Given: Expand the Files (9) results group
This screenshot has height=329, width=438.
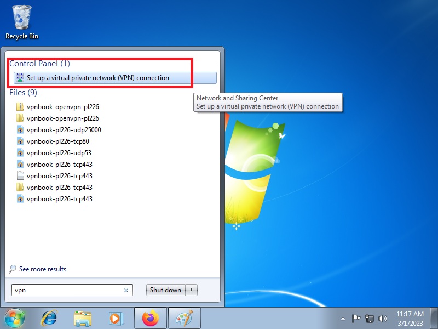Looking at the screenshot, I should click(x=24, y=93).
